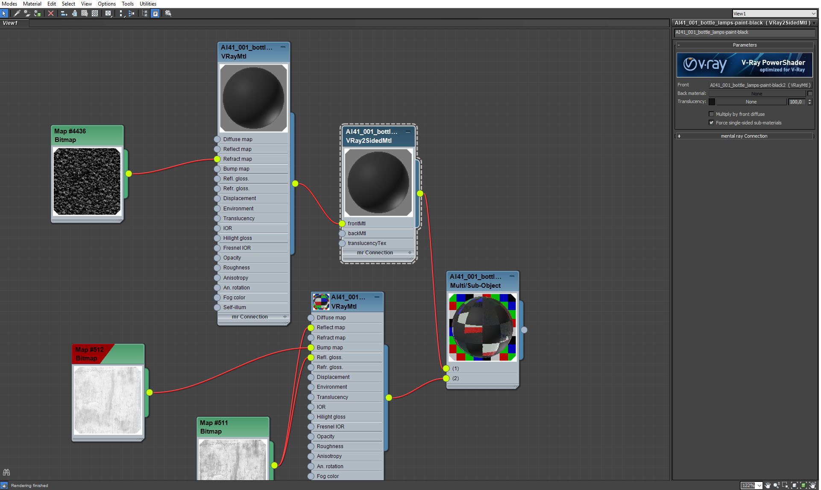Open the Modes menu in menu bar

10,4
